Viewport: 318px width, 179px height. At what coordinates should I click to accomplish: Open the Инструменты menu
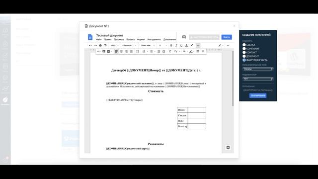pos(154,40)
